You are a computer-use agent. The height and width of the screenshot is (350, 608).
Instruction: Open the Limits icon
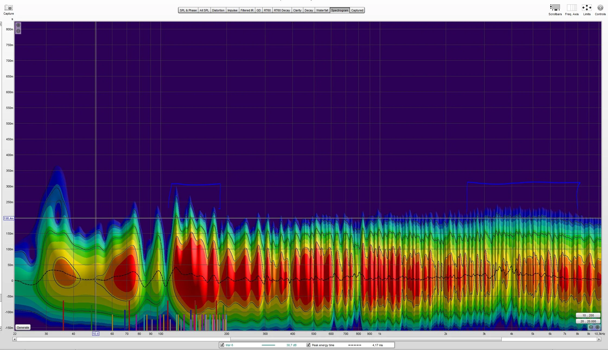point(587,8)
